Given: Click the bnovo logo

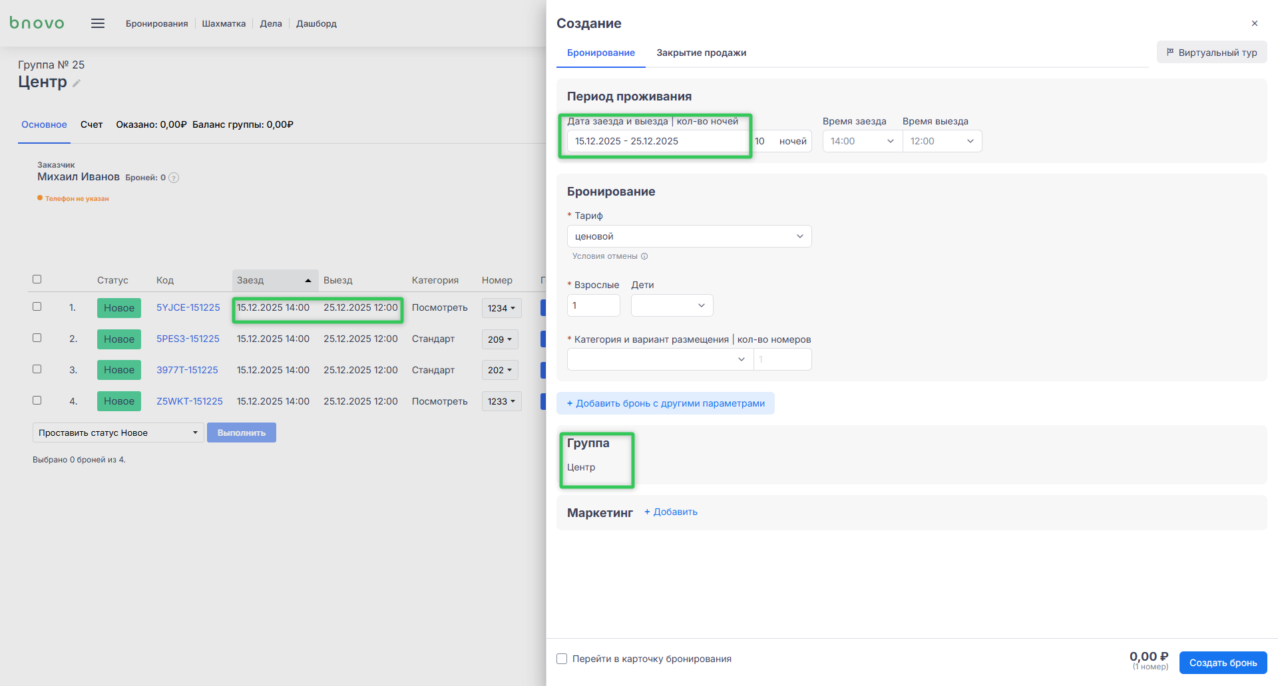Looking at the screenshot, I should [37, 23].
